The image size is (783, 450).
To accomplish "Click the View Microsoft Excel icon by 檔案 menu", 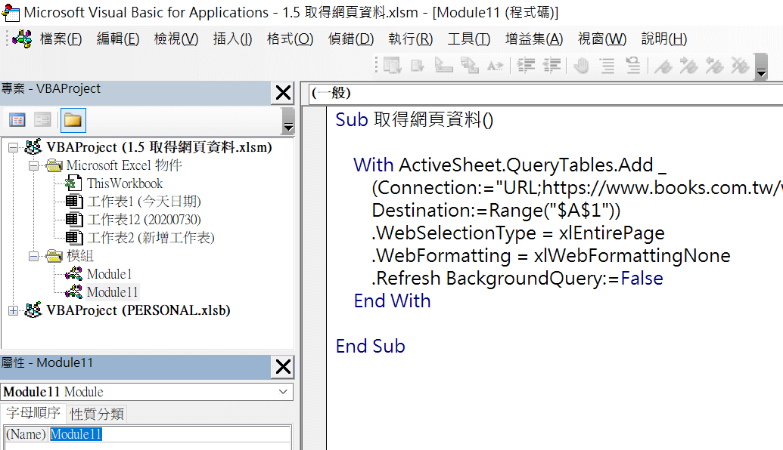I will pyautogui.click(x=22, y=39).
